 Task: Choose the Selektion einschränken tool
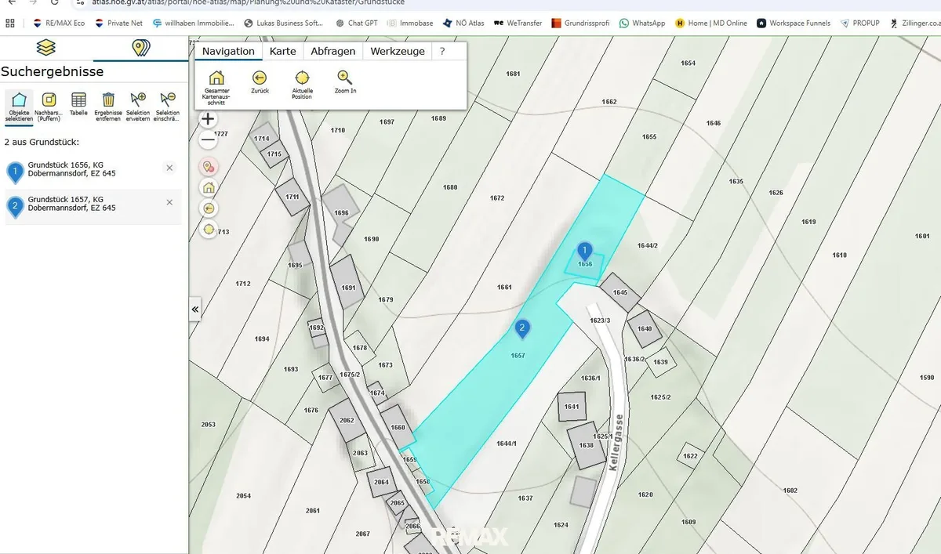pyautogui.click(x=167, y=106)
